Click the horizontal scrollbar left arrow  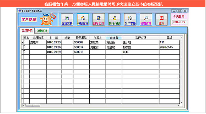25,105
